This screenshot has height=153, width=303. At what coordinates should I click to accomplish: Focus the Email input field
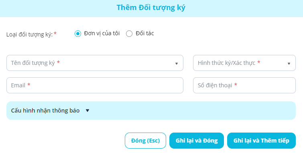95,85
